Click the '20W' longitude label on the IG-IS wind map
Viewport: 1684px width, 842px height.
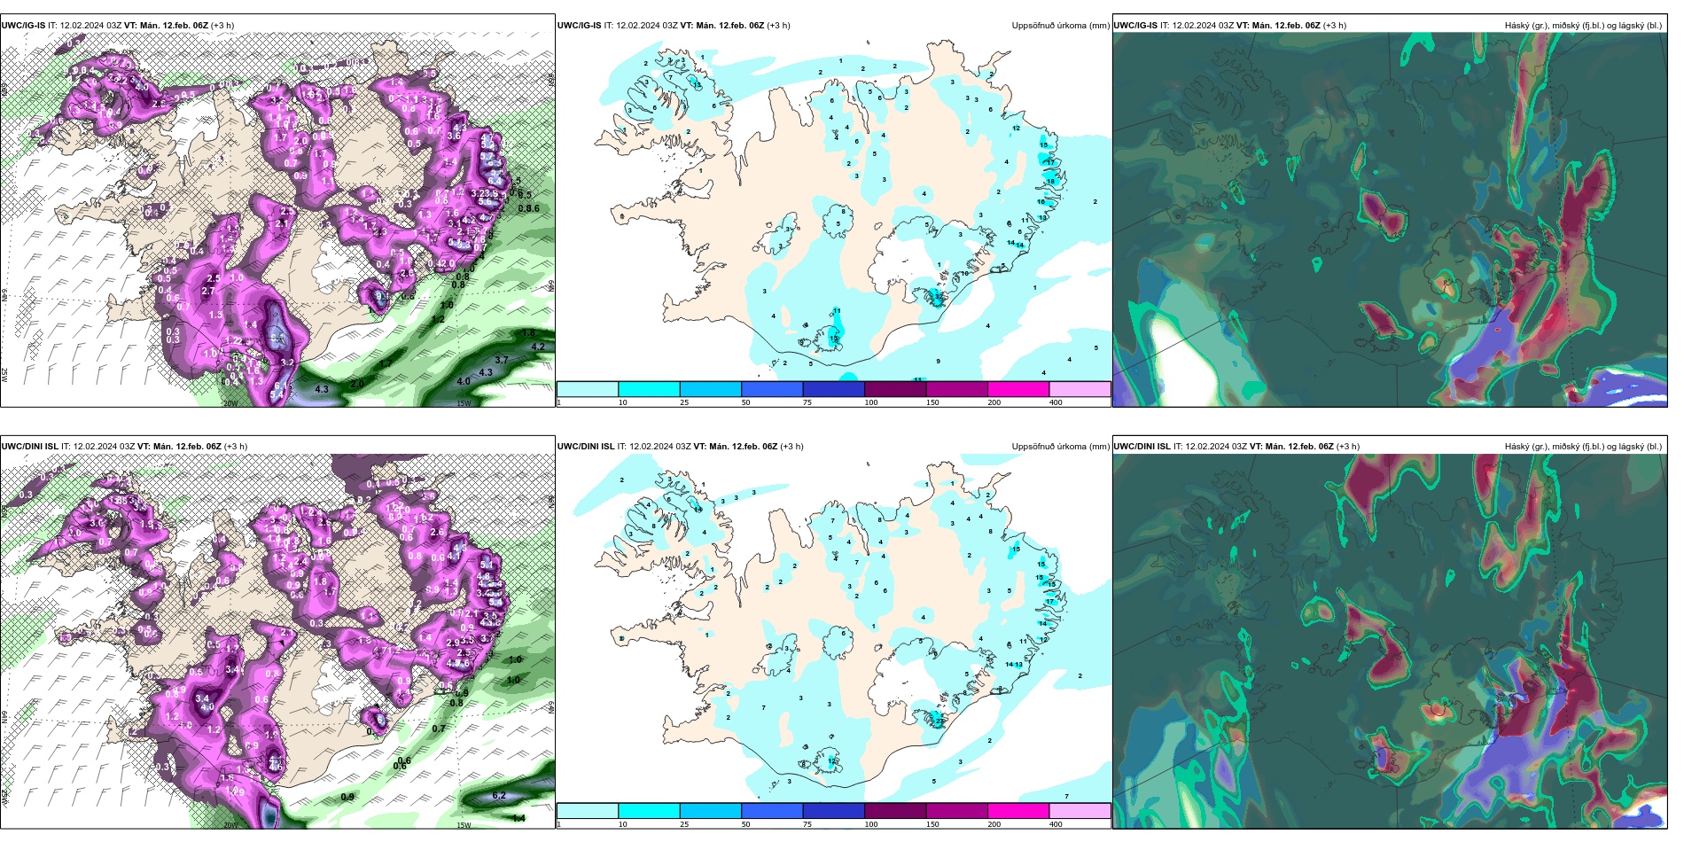click(230, 403)
